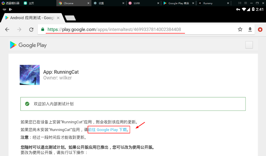Bookmark page with the star icon

pos(240,29)
